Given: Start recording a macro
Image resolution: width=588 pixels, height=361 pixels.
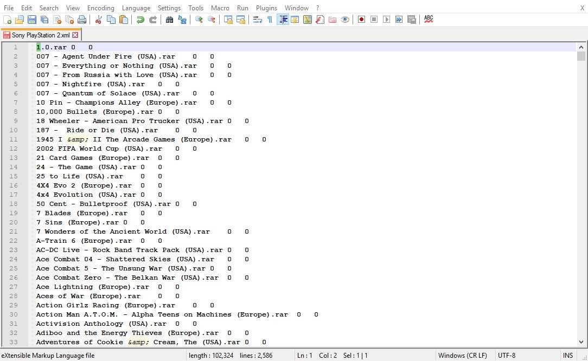Looking at the screenshot, I should point(361,20).
